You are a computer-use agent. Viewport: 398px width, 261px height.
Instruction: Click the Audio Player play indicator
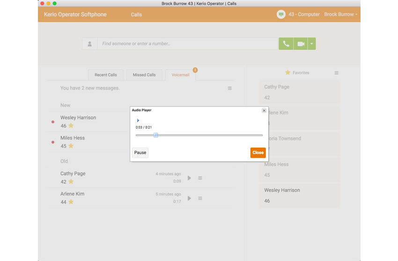tap(138, 120)
